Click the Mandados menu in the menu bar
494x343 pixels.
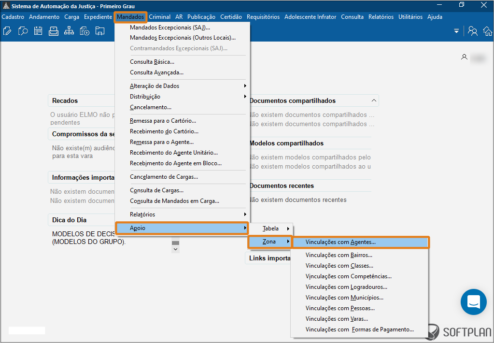(x=130, y=17)
